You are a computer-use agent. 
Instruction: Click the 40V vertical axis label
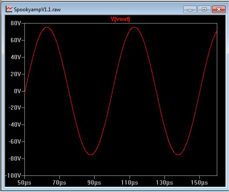(16, 57)
